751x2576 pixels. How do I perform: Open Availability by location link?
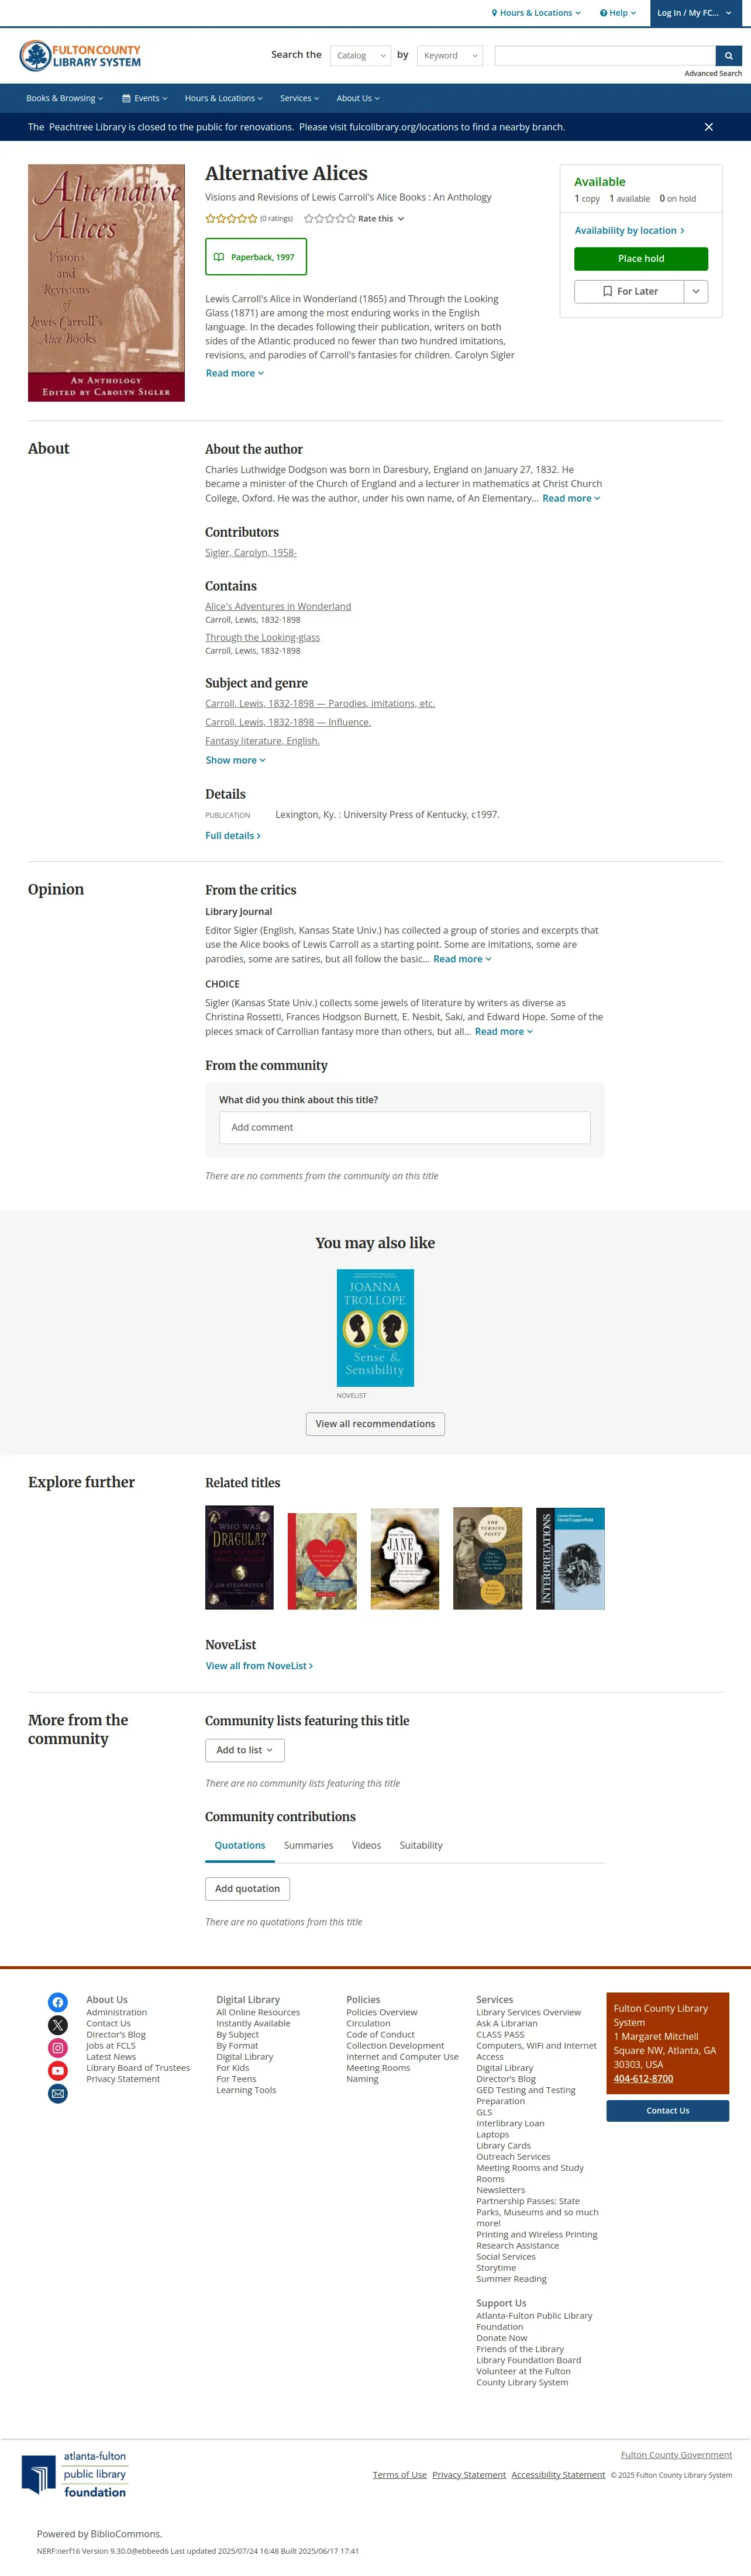629,230
